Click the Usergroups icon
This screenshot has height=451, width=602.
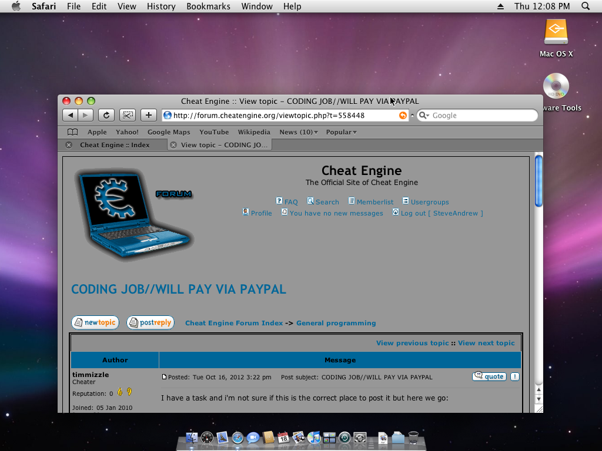[x=406, y=201]
